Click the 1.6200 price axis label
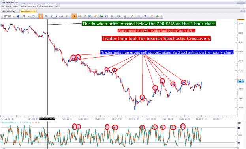The width and height of the screenshot is (246, 149). [x=240, y=24]
